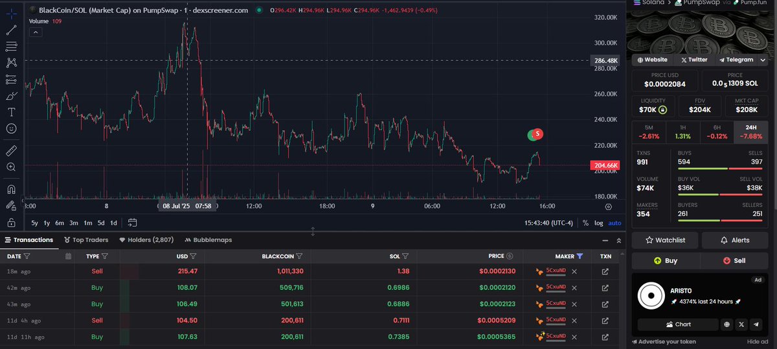Viewport: 777px width, 349px height.
Task: Open the ARISTO ad website globe icon
Action: coord(727,324)
